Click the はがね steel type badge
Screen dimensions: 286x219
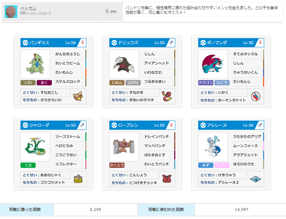pos(133,83)
